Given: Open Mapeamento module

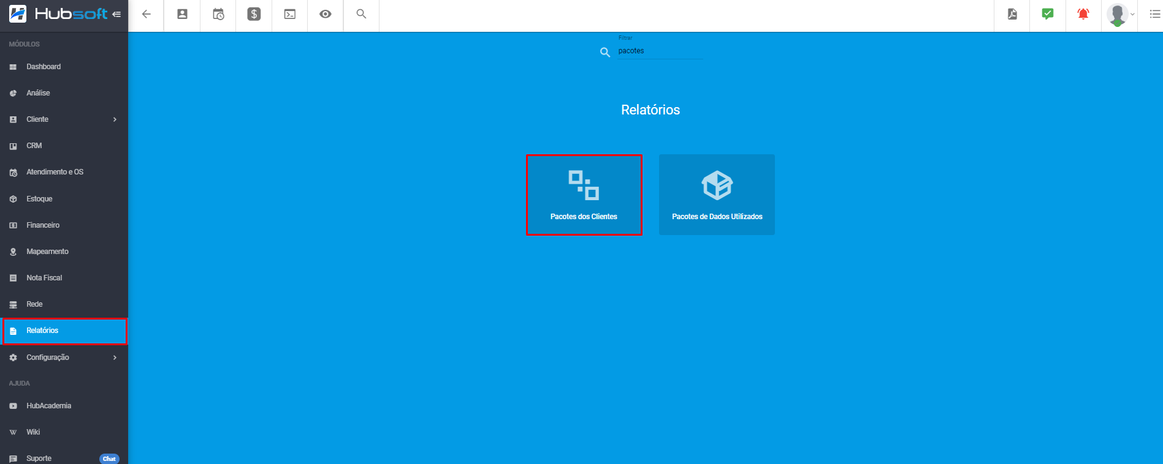Looking at the screenshot, I should [x=64, y=252].
